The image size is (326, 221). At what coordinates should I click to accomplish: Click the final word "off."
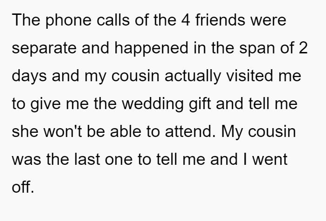(23, 187)
